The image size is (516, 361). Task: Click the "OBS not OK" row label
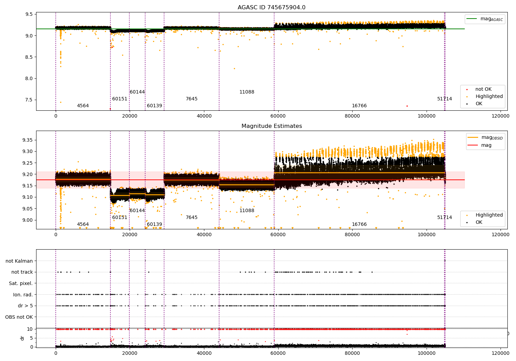coord(19,317)
